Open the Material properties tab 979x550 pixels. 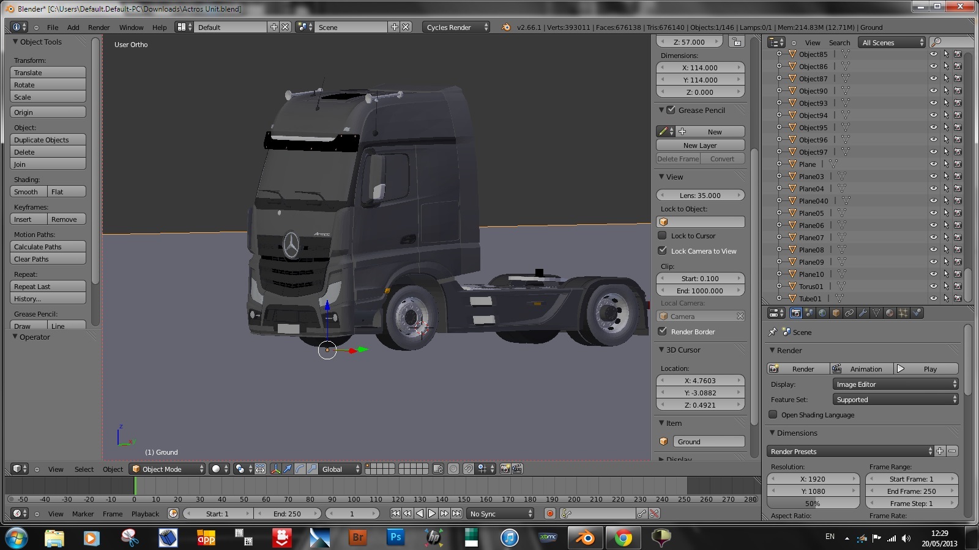click(890, 313)
